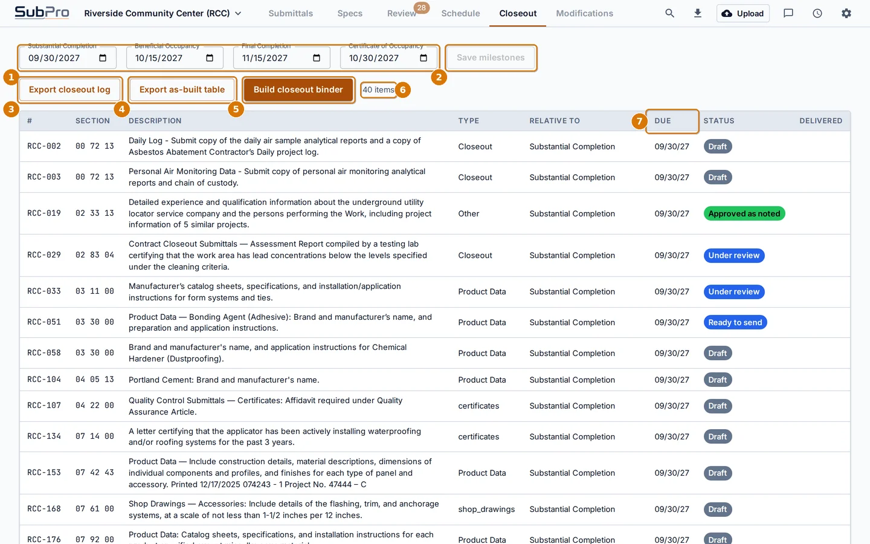Click the RELATIVE TO column header
The width and height of the screenshot is (870, 544).
[555, 121]
